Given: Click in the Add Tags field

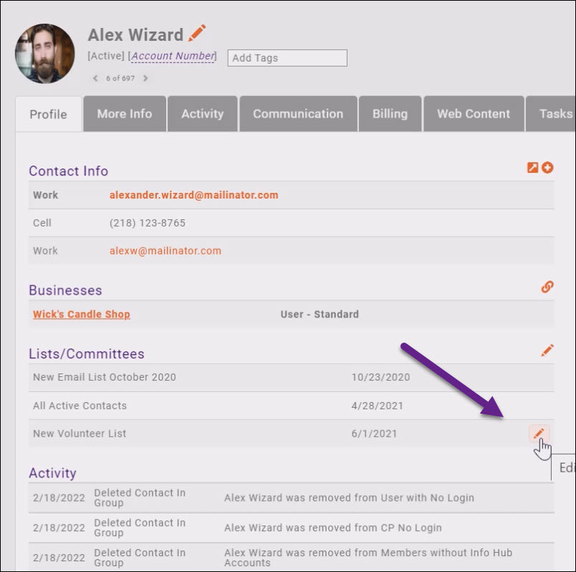Looking at the screenshot, I should pos(287,58).
